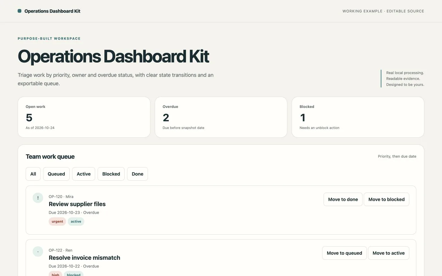Viewport: 442px width, 276px height.
Task: Click 'Due before snapshot date' text
Action: coord(184,128)
